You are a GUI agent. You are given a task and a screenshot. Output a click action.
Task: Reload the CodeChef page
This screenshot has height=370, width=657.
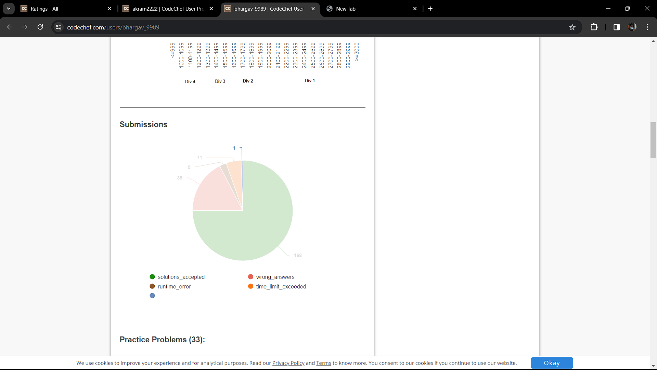point(40,27)
